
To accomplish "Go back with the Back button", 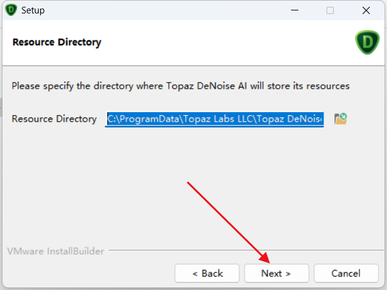I will 207,273.
